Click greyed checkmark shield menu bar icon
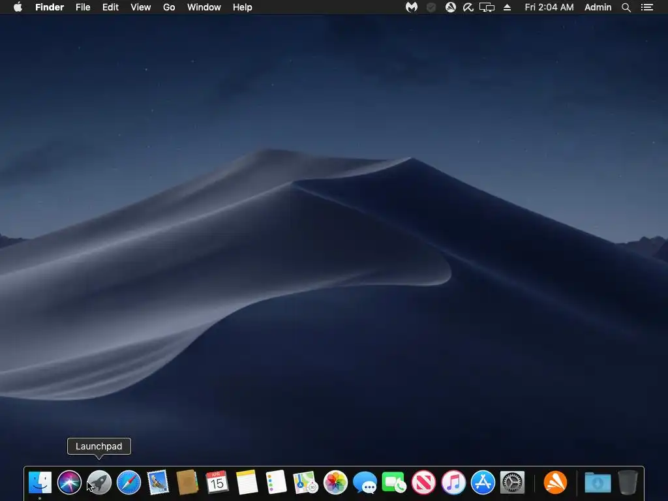The height and width of the screenshot is (501, 668). click(431, 7)
